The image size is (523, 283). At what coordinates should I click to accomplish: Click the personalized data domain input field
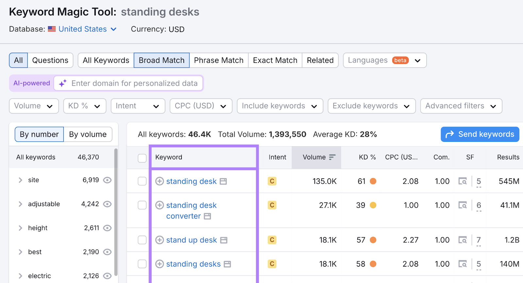(134, 83)
